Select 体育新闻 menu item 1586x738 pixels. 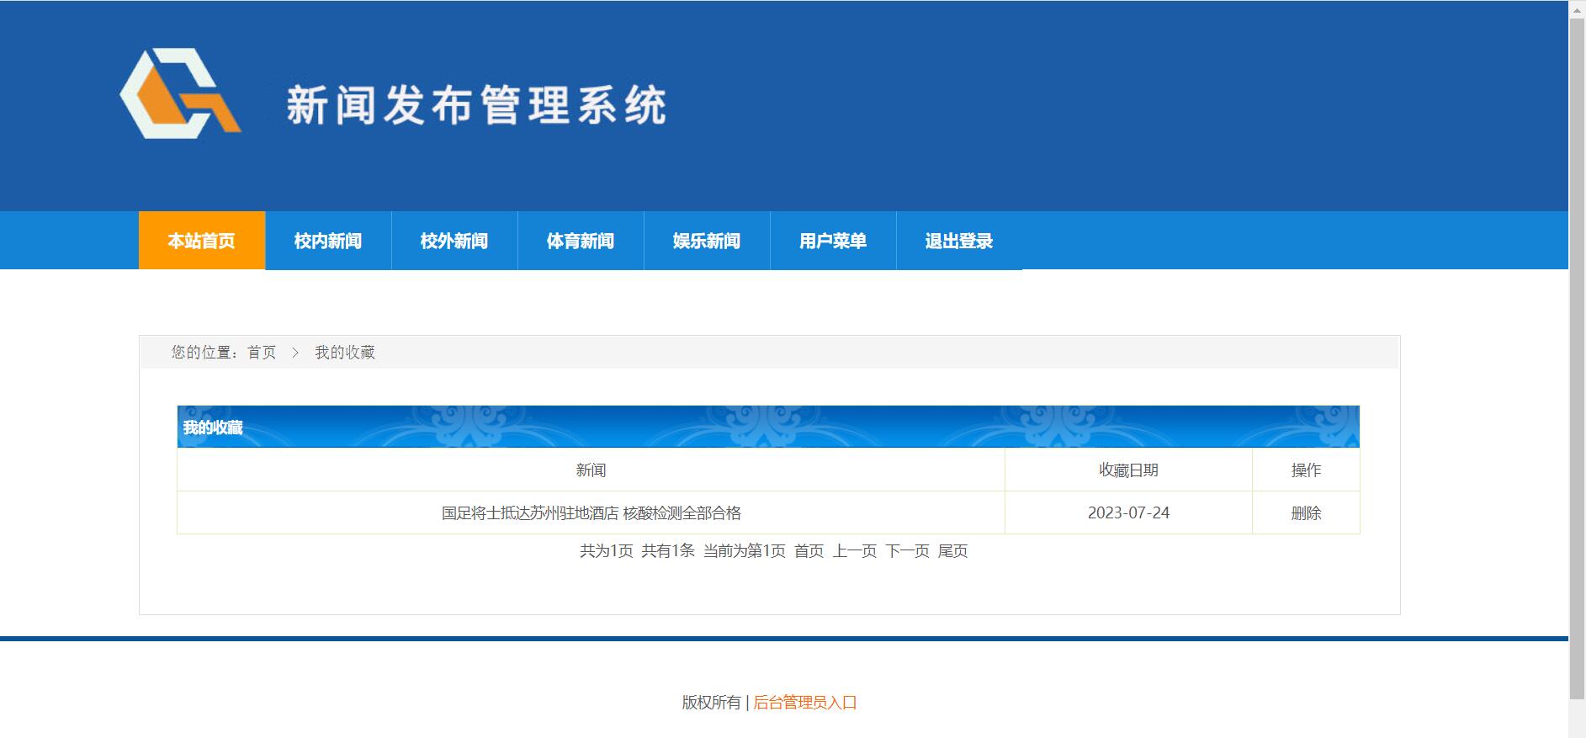pos(581,241)
